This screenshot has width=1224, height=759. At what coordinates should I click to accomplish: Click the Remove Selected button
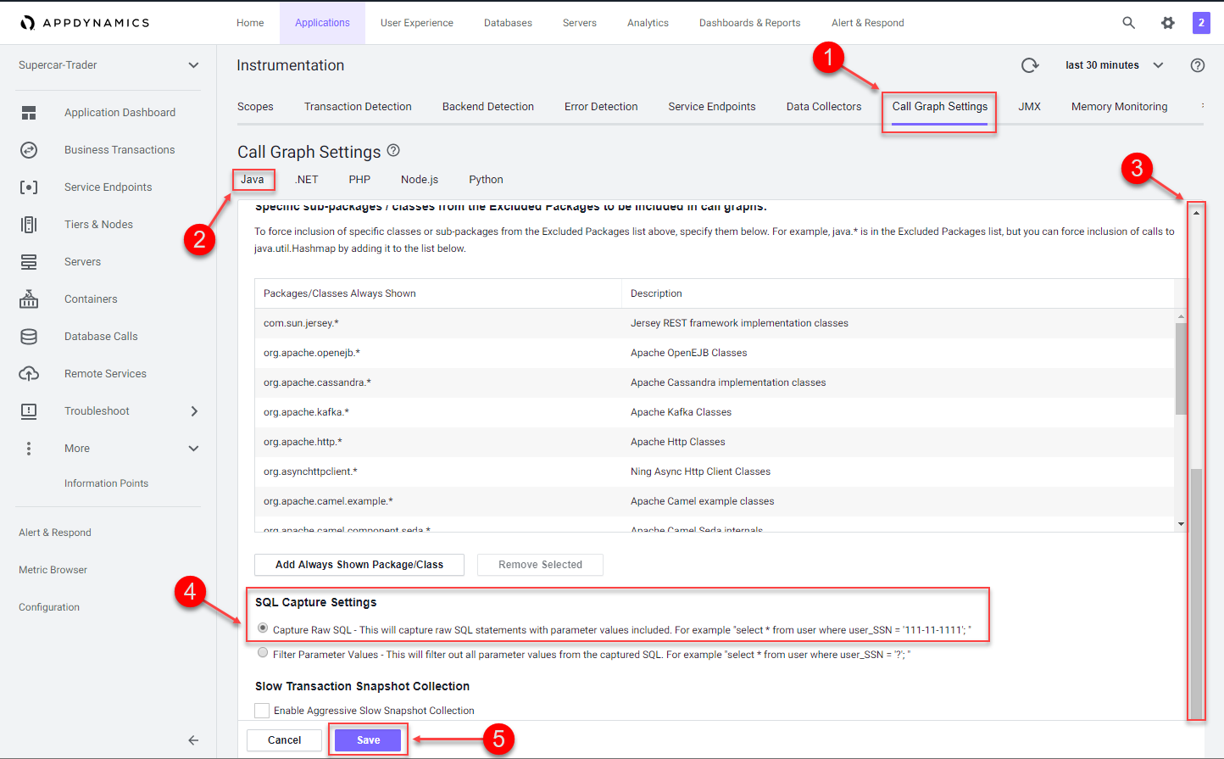[x=540, y=565]
